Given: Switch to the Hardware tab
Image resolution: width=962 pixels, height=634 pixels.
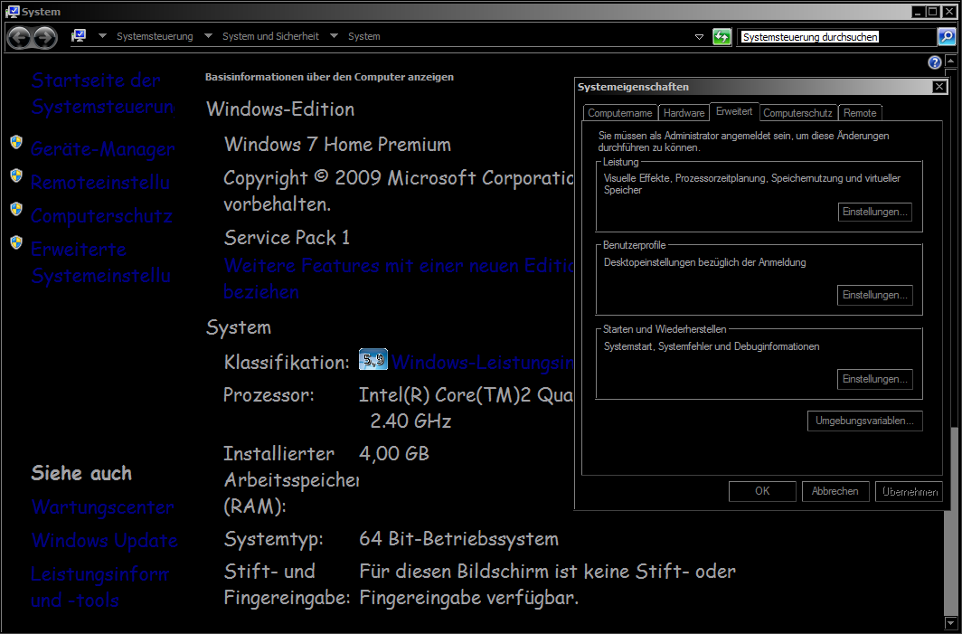Looking at the screenshot, I should point(684,113).
